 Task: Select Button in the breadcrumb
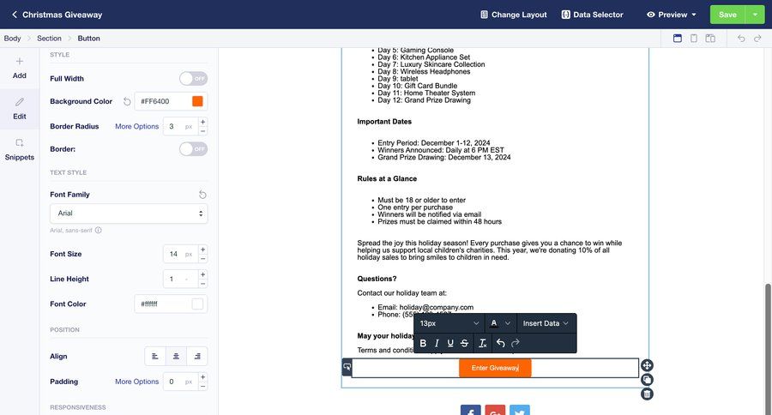[x=88, y=39]
